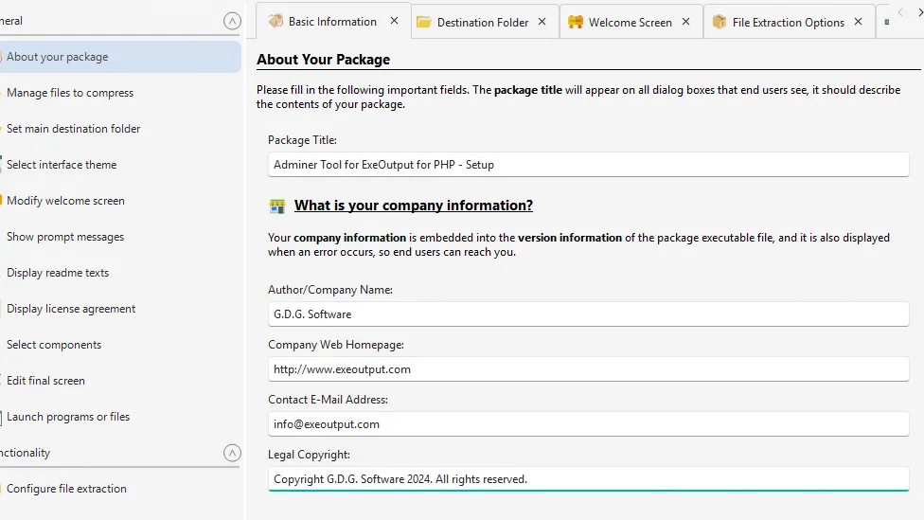Screen dimensions: 924x520
Task: Click the 'Contact E-Mail Address:' label
Action: (328, 399)
